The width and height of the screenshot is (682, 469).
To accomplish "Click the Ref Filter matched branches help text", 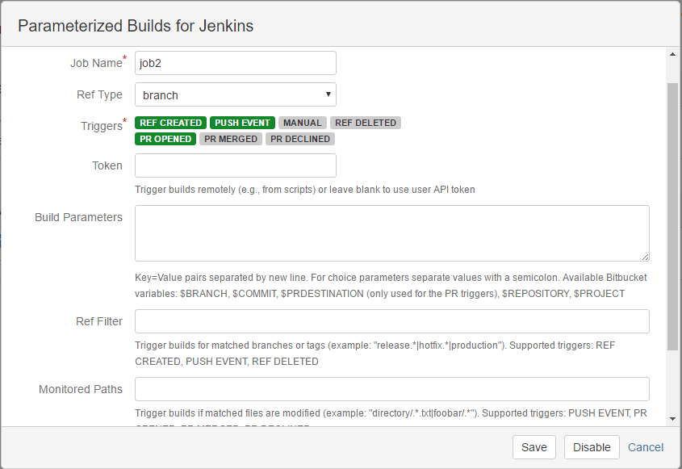I will tap(375, 354).
